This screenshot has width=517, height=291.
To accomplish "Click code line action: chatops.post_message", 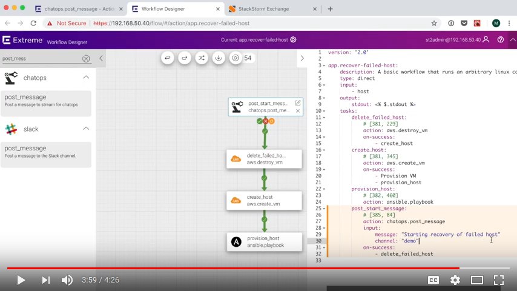I will coord(404,221).
